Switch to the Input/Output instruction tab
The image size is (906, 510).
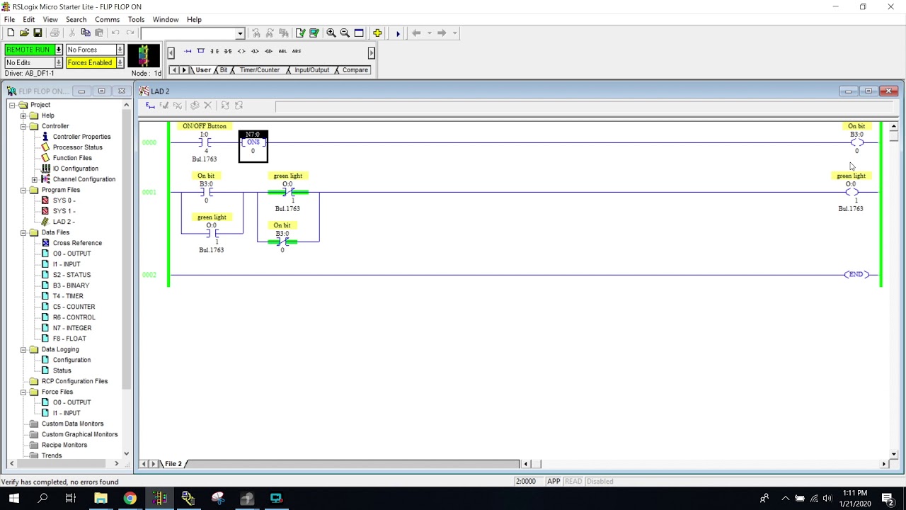click(311, 70)
